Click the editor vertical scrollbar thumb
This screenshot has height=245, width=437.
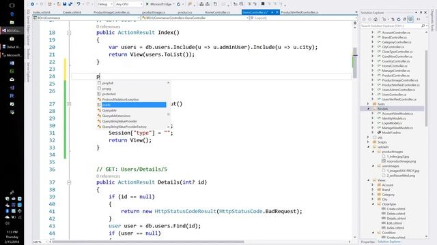(355, 63)
